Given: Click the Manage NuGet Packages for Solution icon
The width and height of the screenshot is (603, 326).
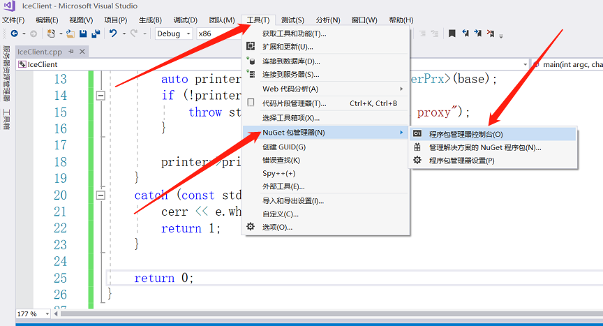Looking at the screenshot, I should (417, 147).
